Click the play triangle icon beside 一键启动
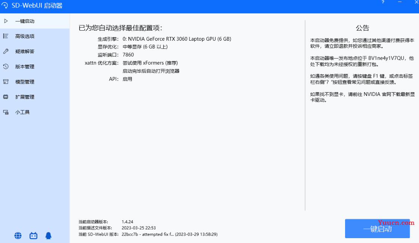The image size is (419, 243). point(6,21)
